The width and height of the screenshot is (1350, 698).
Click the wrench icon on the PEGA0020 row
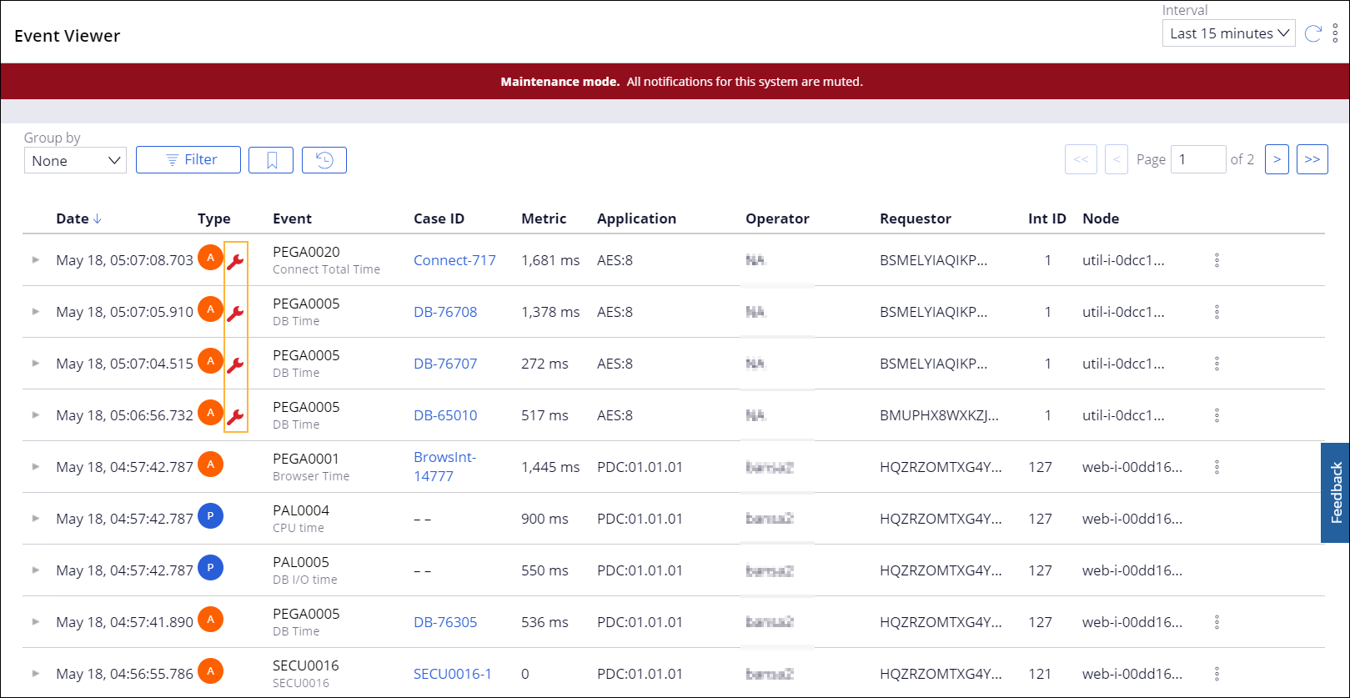coord(236,262)
